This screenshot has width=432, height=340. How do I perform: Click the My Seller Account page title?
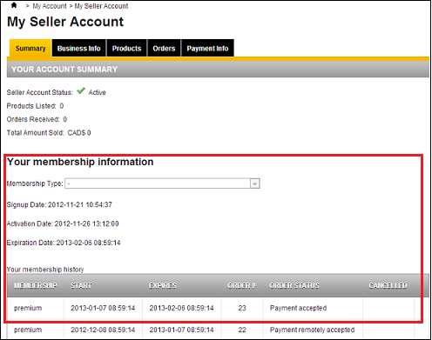click(x=65, y=22)
